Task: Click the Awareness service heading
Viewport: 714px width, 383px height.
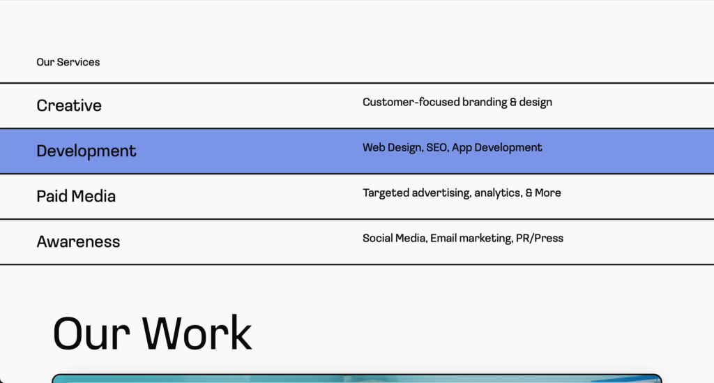Action: point(78,241)
